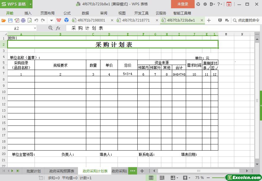Open the 数据 ribbon tab
262x181 pixels.
[x=85, y=13]
